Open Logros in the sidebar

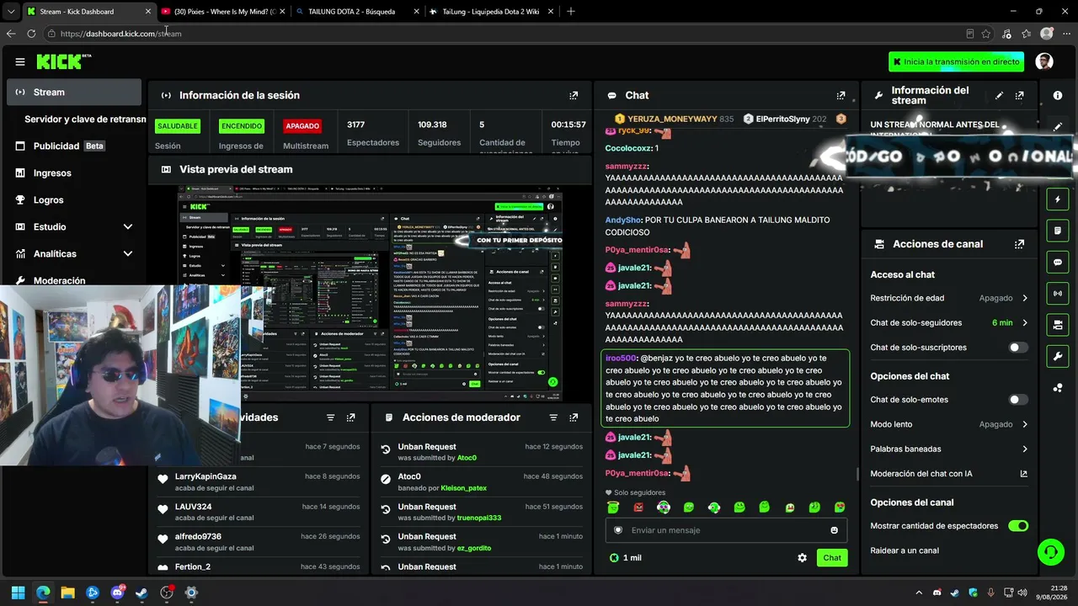tap(74, 199)
